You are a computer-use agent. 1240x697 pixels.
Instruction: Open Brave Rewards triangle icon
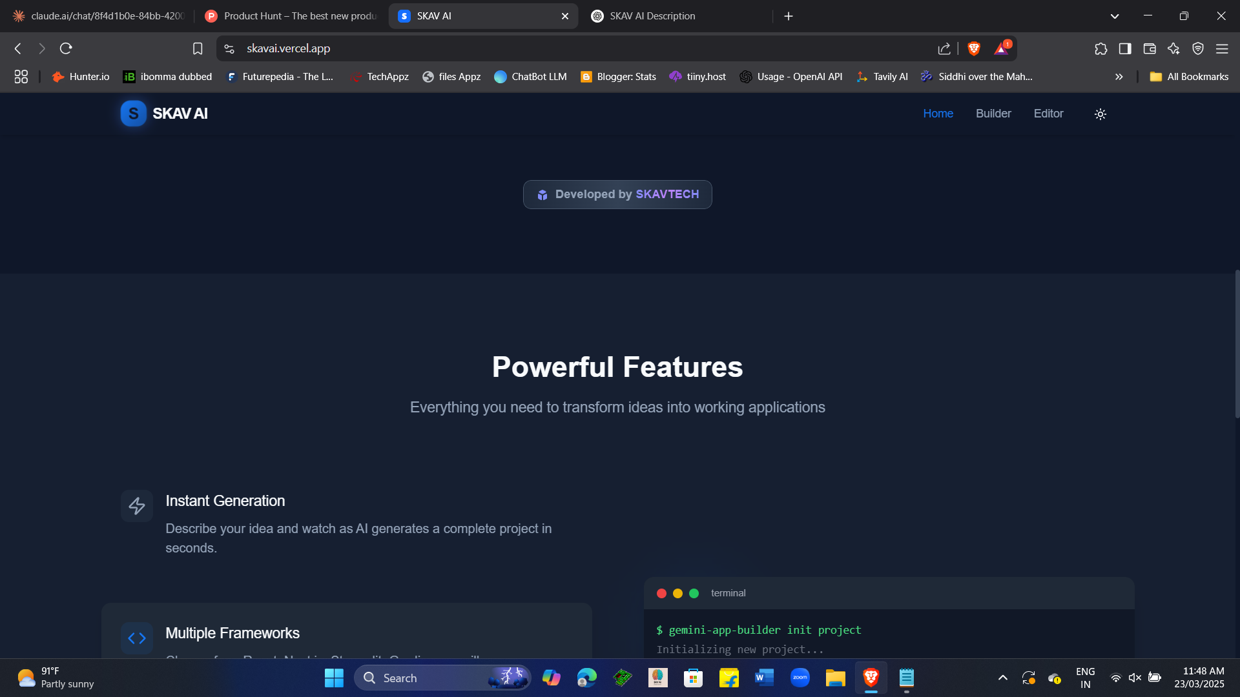click(1002, 48)
